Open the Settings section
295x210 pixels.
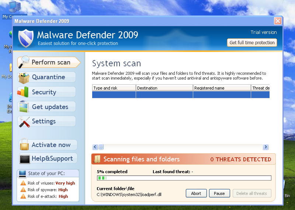[x=47, y=121]
